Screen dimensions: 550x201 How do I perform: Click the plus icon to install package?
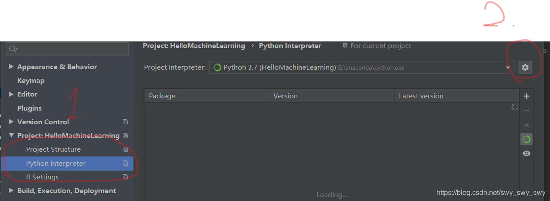click(x=526, y=96)
